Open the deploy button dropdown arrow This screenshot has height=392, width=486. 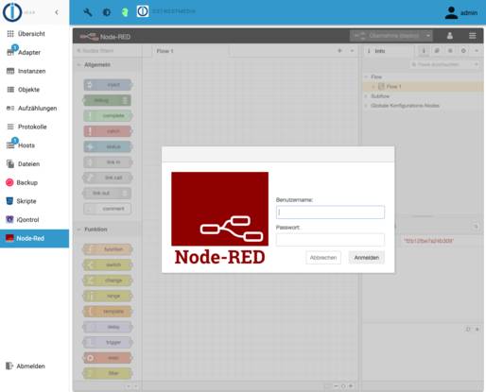coord(428,36)
